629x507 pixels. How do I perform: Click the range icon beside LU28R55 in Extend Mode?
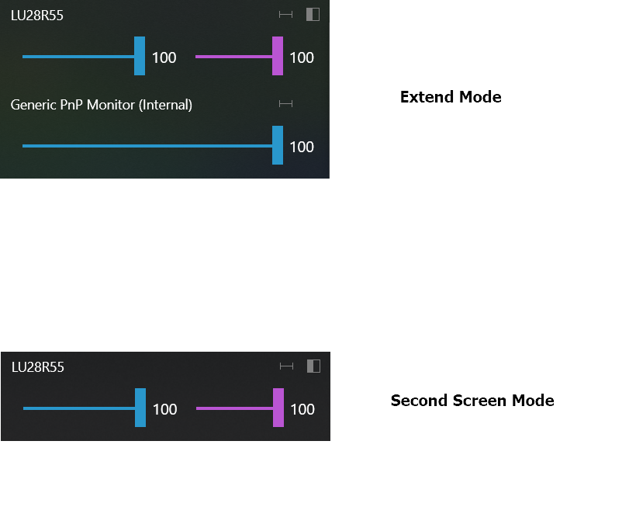coord(285,14)
